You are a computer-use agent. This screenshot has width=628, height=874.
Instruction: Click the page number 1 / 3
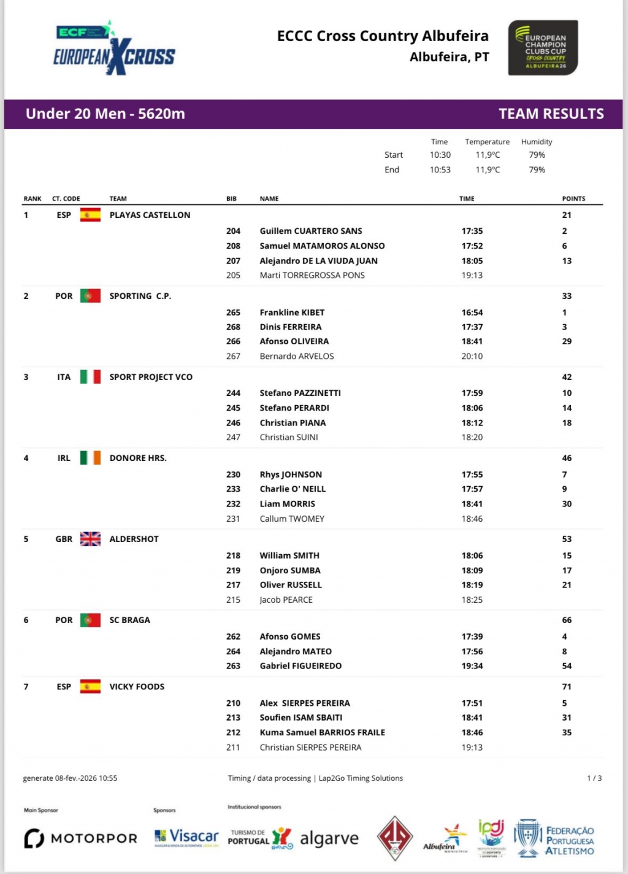coord(594,778)
